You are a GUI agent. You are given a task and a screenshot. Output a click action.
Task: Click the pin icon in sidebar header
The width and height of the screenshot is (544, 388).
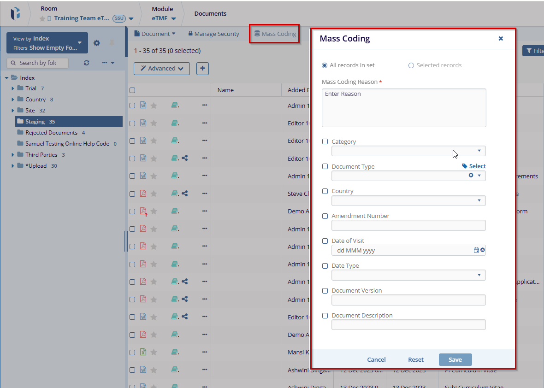point(112,43)
